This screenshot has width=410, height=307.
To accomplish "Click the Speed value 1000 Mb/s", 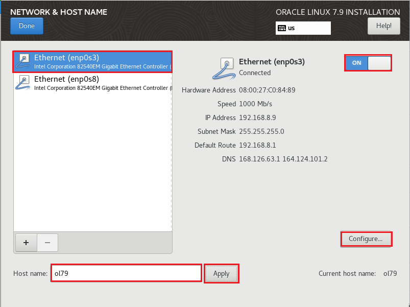I will pyautogui.click(x=255, y=104).
